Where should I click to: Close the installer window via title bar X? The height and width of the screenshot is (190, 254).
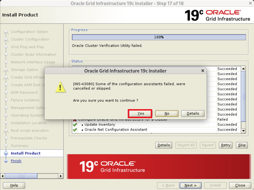click(x=250, y=3)
